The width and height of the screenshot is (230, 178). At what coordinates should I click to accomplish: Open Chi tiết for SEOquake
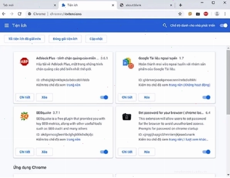pos(25,152)
